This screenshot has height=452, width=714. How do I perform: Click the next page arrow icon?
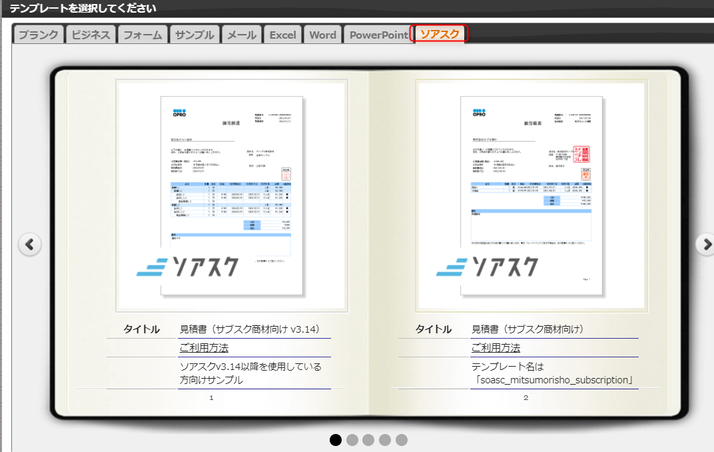pos(706,245)
